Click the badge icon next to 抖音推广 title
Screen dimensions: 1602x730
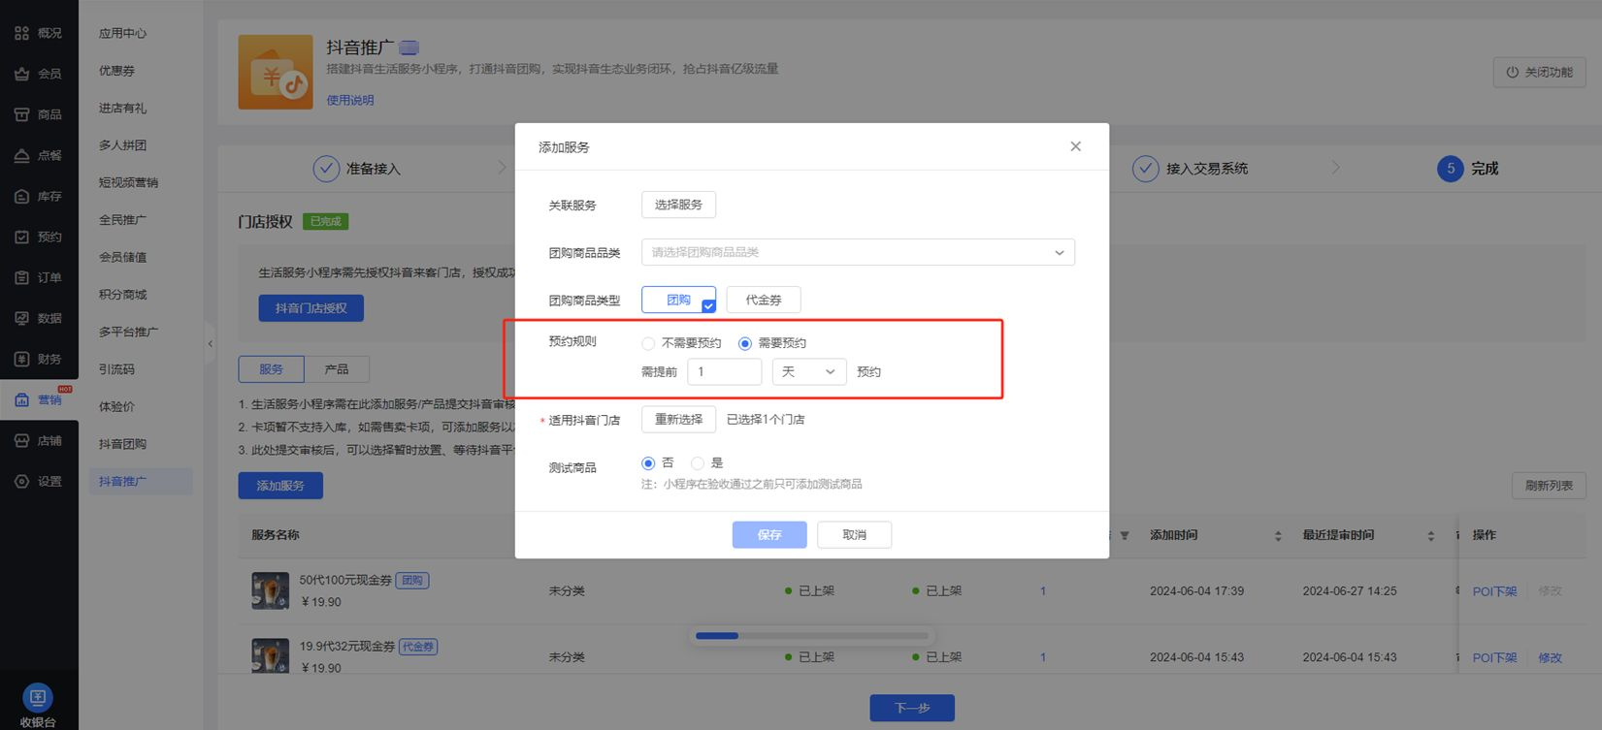(x=409, y=48)
